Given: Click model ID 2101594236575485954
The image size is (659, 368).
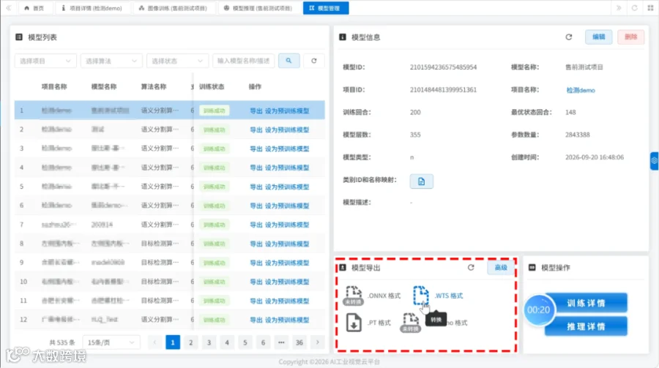Looking at the screenshot, I should 443,67.
